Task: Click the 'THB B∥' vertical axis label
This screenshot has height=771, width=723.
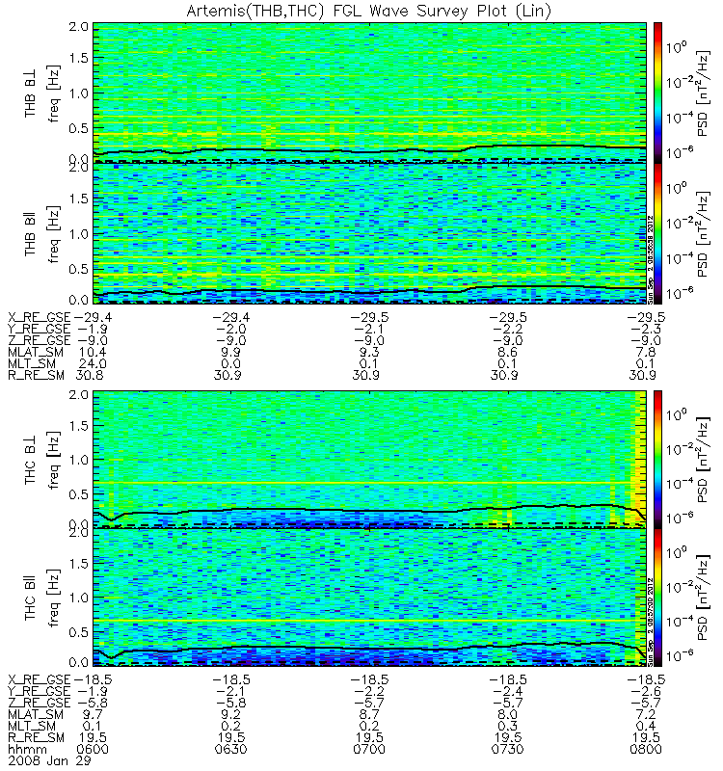Action: (x=30, y=235)
